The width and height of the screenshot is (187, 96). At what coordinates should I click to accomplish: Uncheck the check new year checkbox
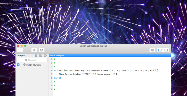coord(18,65)
